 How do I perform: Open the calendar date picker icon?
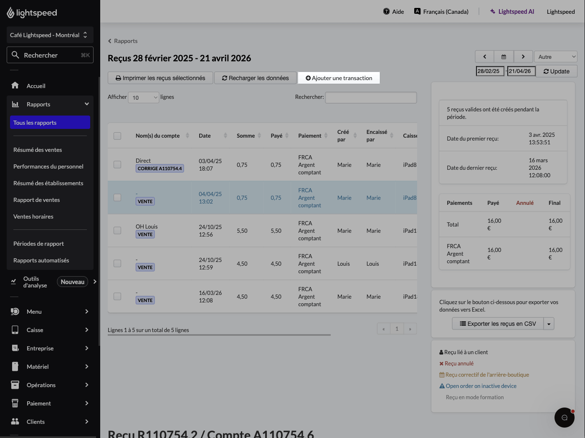pos(504,57)
